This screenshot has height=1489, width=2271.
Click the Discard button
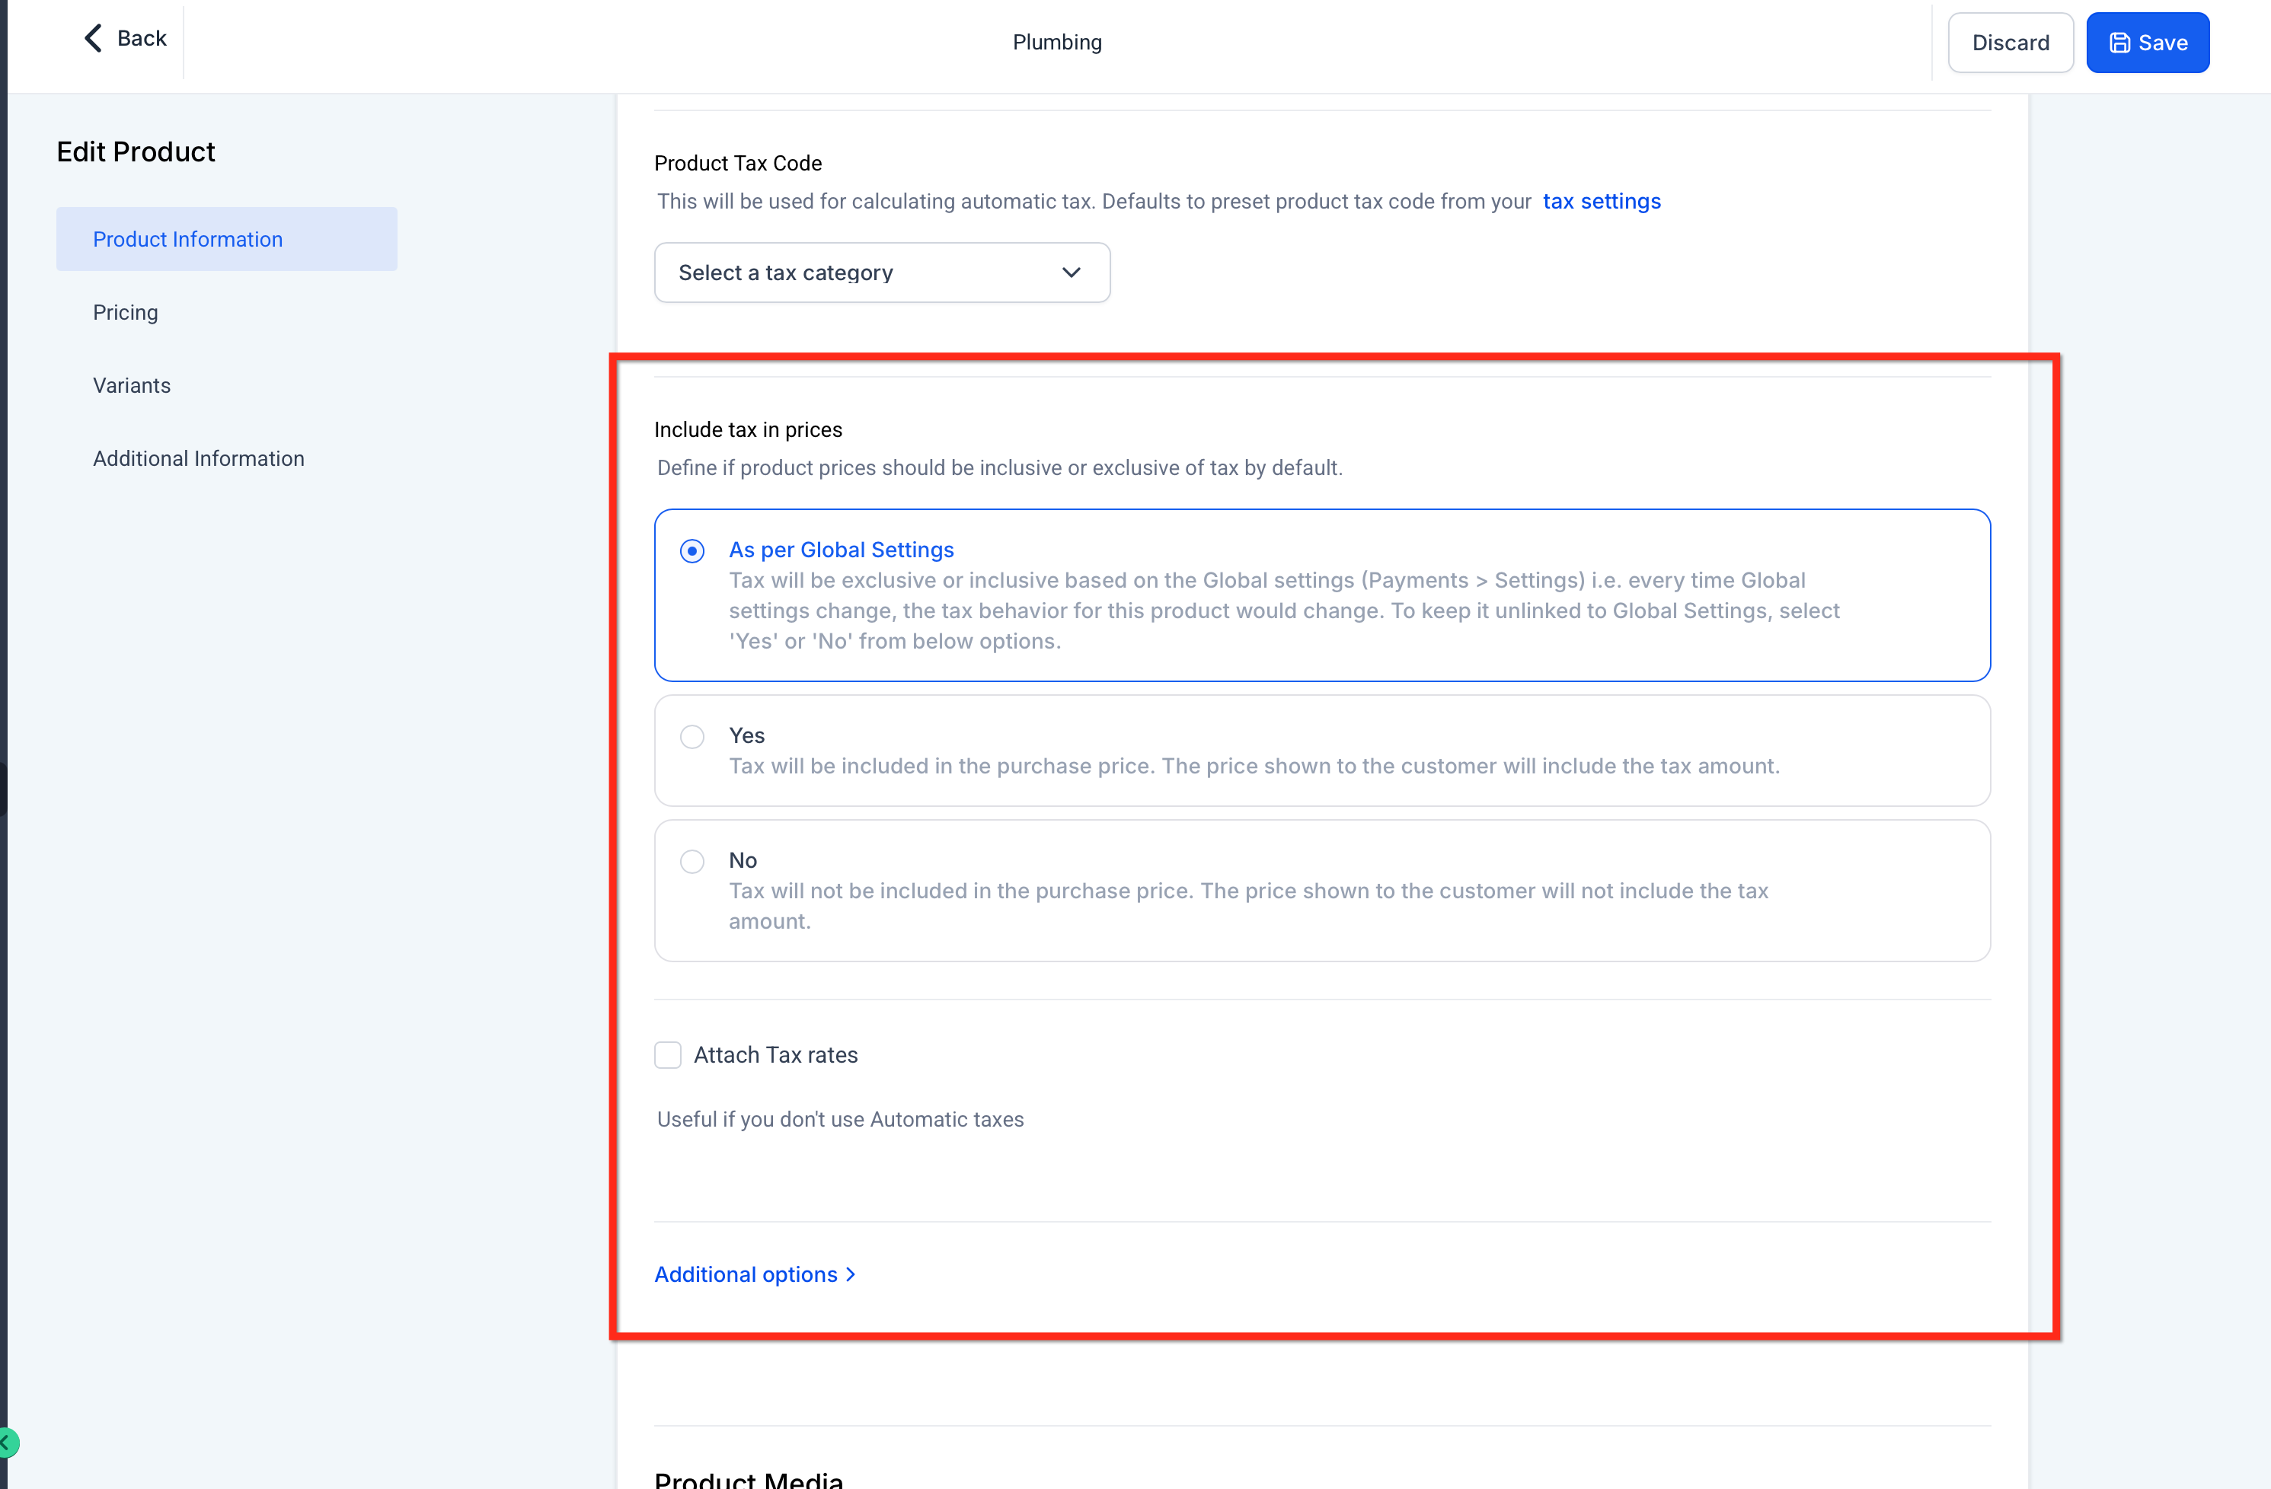click(2010, 43)
